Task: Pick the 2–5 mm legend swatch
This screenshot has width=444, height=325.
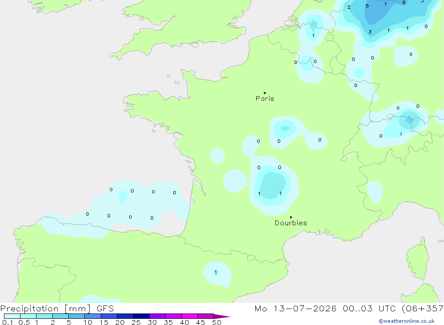Action: click(x=60, y=316)
